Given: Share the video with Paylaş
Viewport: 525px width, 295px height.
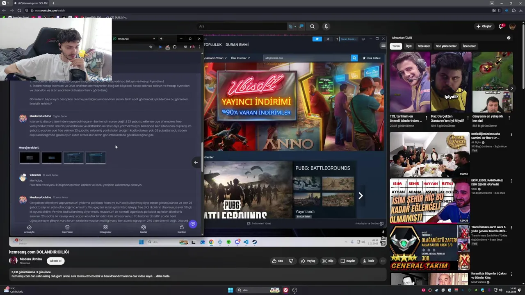Looking at the screenshot, I should pyautogui.click(x=308, y=261).
